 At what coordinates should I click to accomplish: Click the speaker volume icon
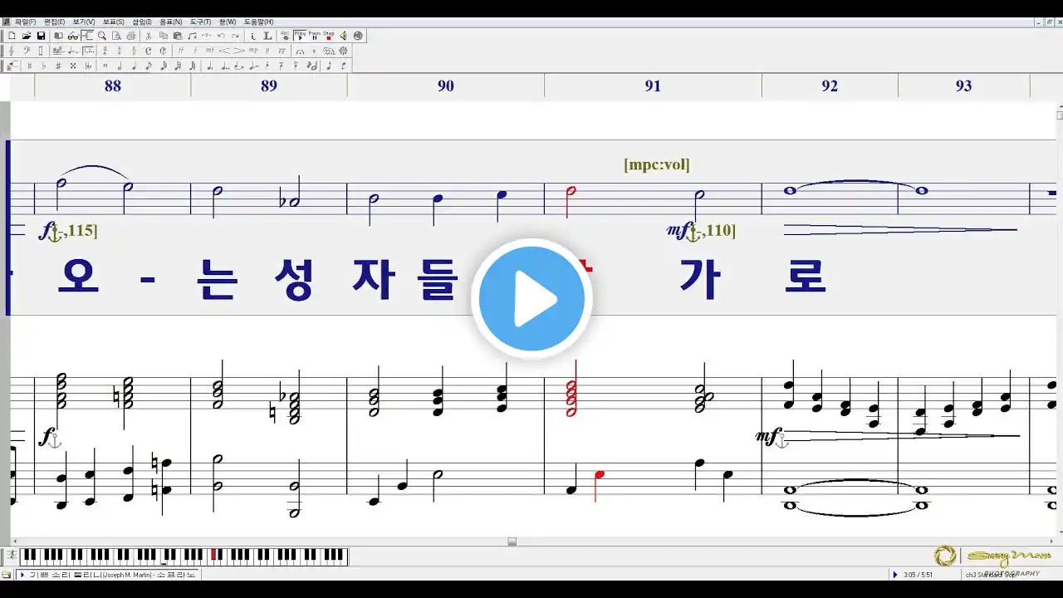(344, 36)
